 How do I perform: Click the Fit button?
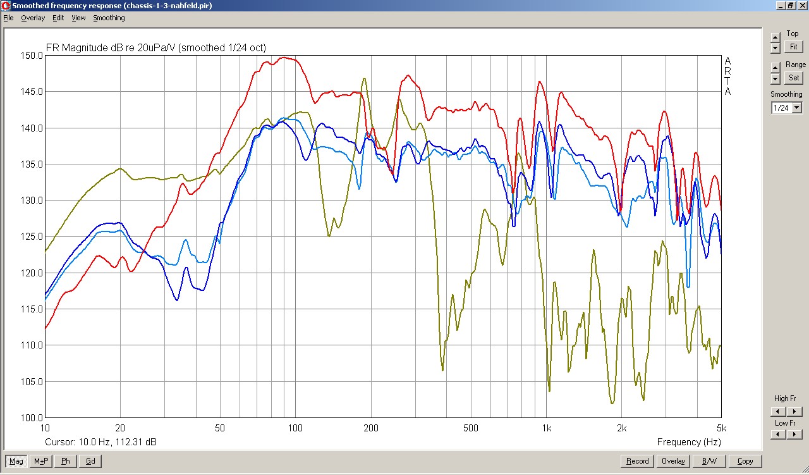click(793, 47)
